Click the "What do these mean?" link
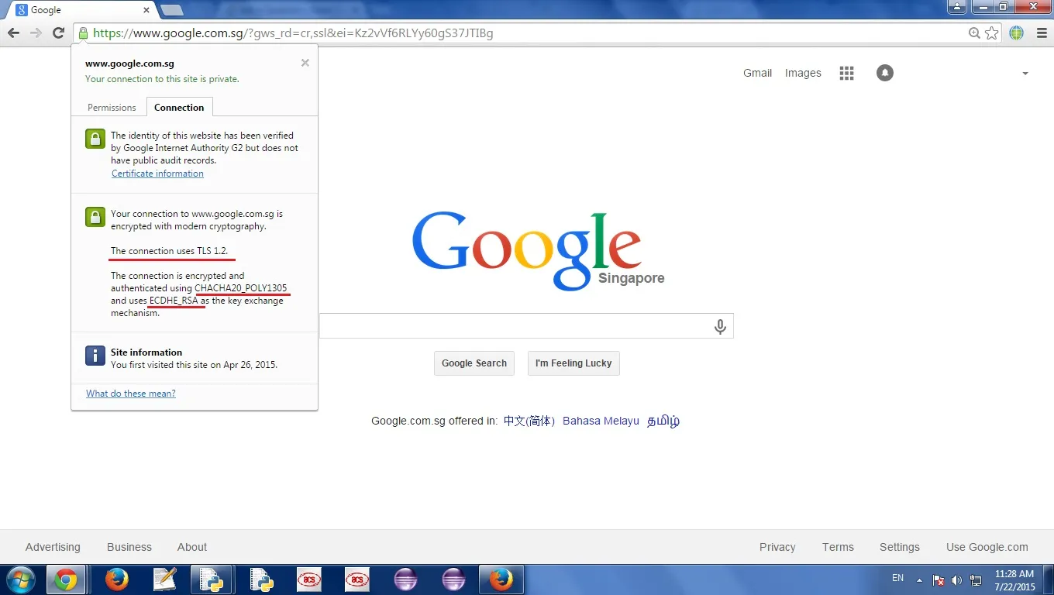This screenshot has width=1054, height=595. (131, 394)
